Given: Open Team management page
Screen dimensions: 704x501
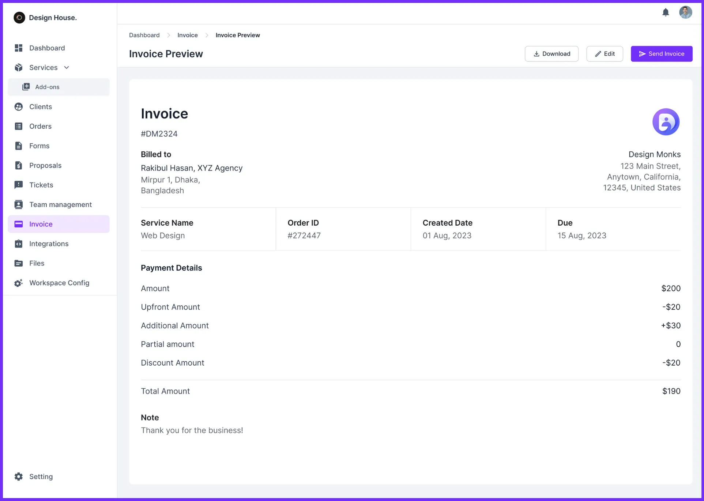Looking at the screenshot, I should coord(59,204).
